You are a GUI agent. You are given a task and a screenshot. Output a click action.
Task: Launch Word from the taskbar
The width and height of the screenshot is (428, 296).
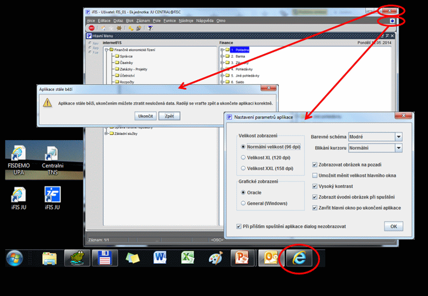click(160, 258)
